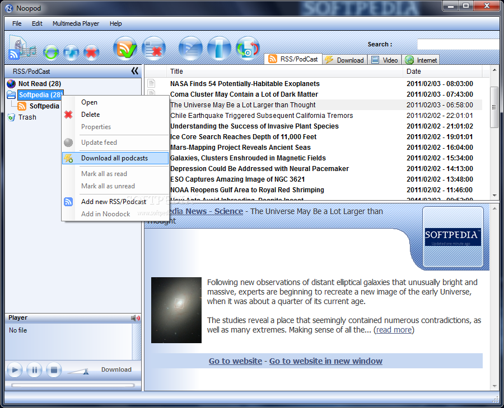Click preview pane scrollbar down arrow
504x408 pixels.
(494, 386)
